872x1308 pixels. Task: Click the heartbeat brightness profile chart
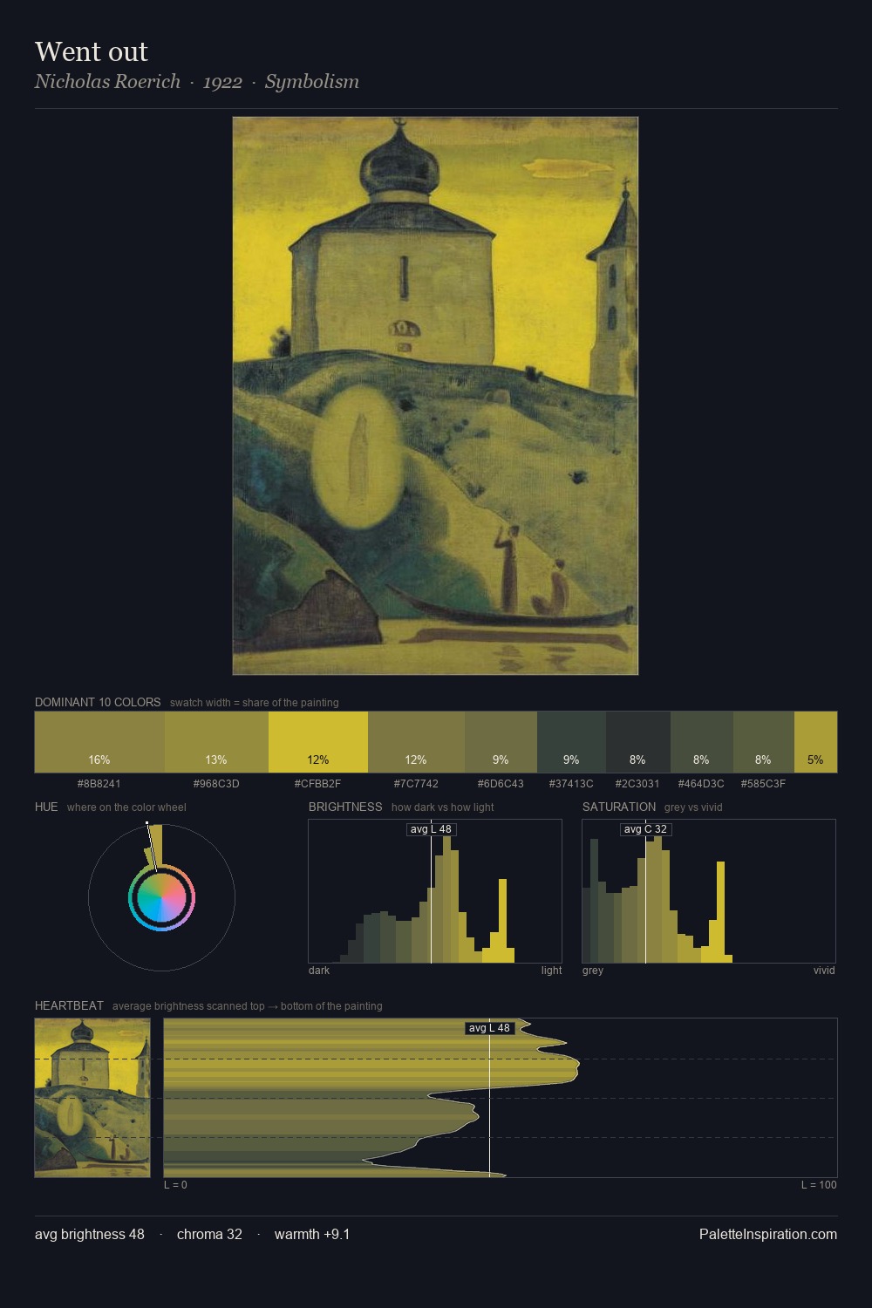501,1098
